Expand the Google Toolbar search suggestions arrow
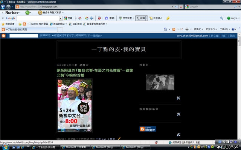 (x=61, y=18)
